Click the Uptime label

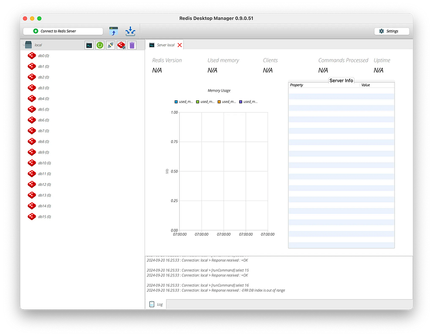point(382,60)
